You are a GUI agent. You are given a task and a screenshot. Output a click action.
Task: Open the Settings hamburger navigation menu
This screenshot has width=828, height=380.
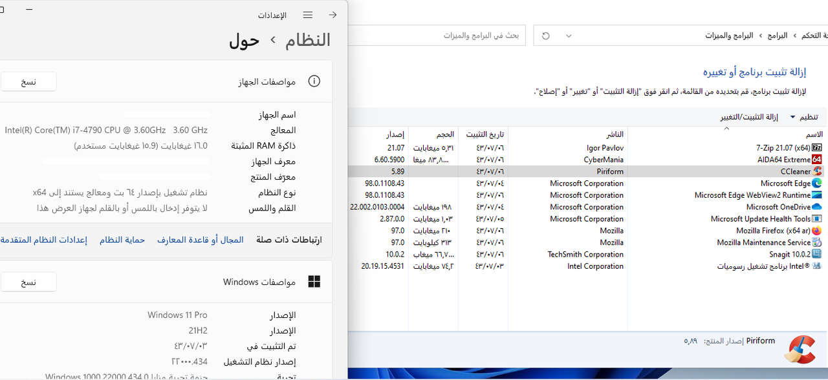pos(308,15)
